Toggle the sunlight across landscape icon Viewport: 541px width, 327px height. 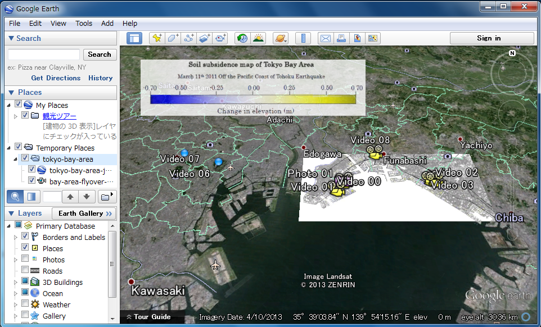[258, 38]
